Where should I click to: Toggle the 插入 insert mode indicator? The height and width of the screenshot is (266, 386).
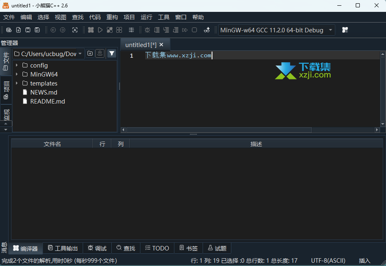click(364, 261)
